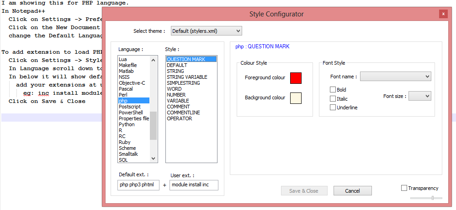Click the Language list scroll up arrow

click(153, 60)
